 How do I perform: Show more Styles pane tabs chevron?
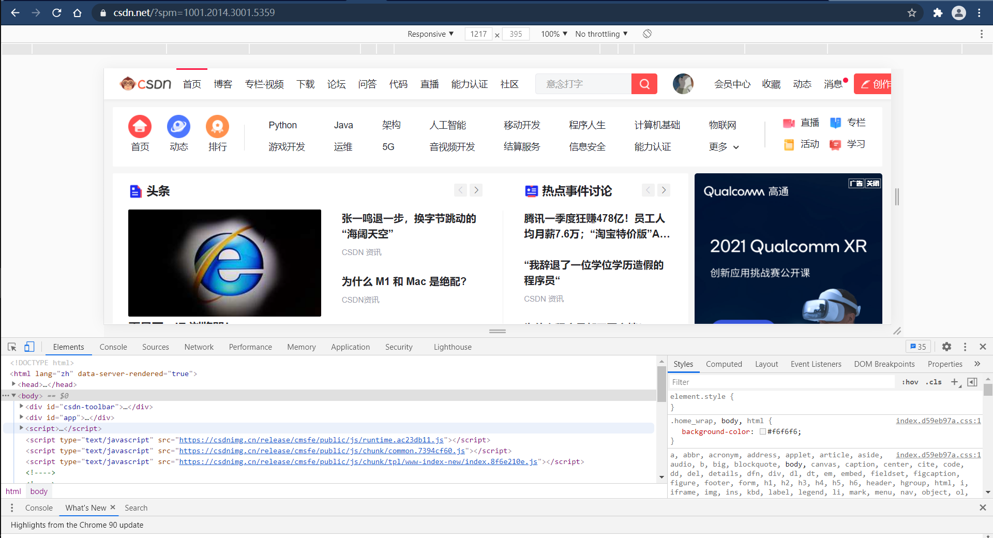(x=977, y=364)
